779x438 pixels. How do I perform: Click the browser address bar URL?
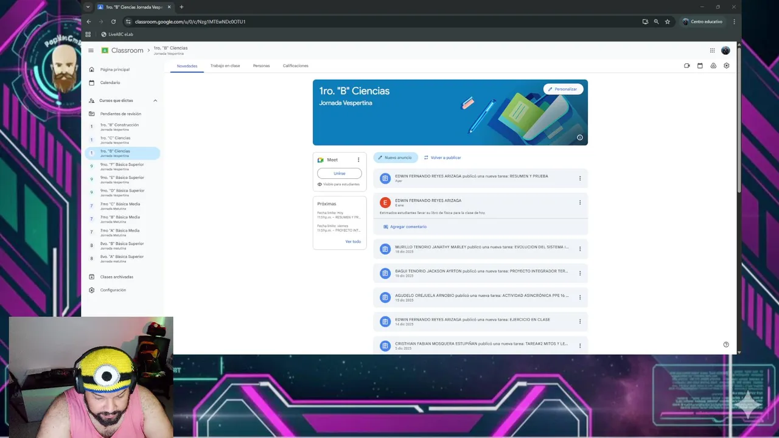click(x=190, y=21)
